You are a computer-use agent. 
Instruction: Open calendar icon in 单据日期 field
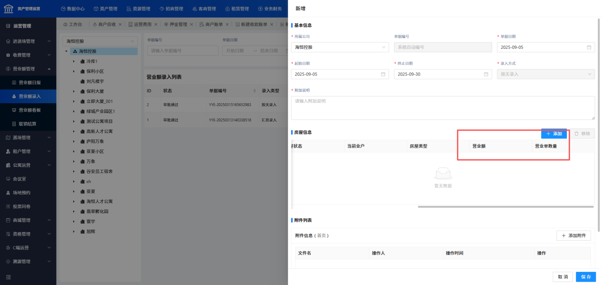589,47
